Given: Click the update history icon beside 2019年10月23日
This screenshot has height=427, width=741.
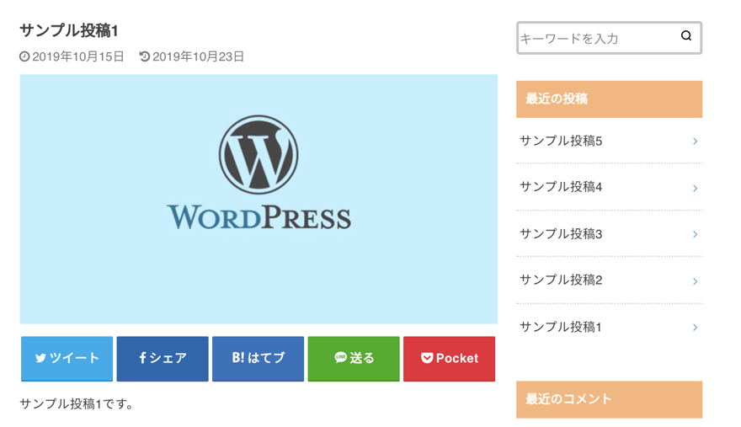Looking at the screenshot, I should [145, 57].
